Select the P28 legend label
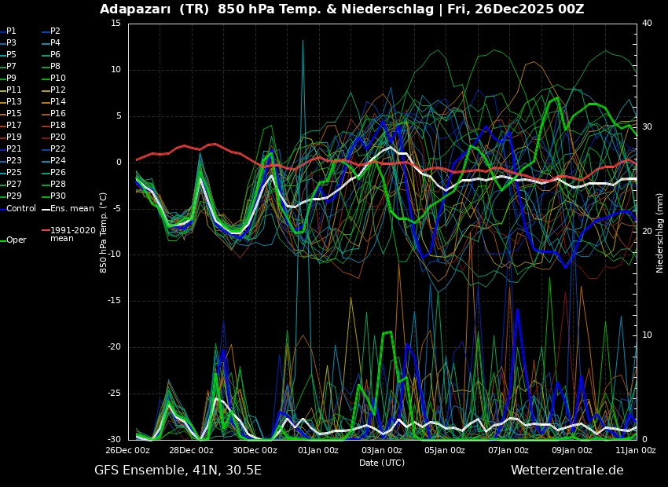 (58, 185)
